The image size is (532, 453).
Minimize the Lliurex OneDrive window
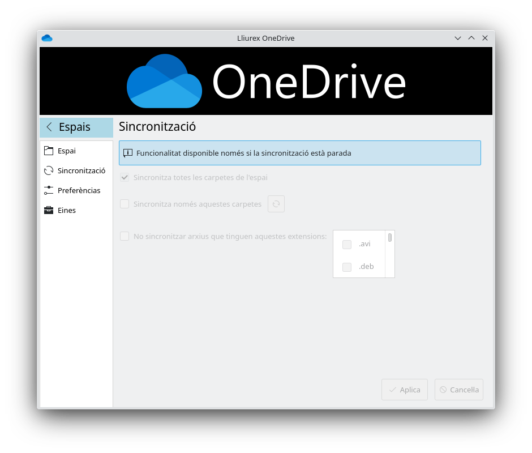pyautogui.click(x=458, y=38)
